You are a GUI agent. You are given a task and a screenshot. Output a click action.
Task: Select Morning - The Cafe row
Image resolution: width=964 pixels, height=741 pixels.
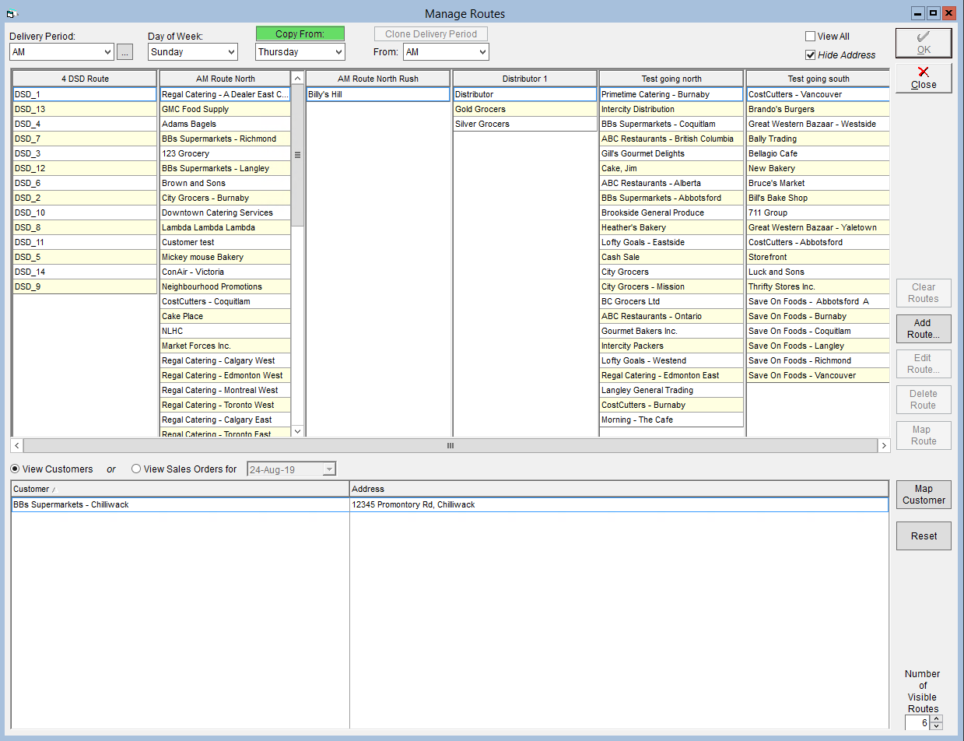[671, 420]
